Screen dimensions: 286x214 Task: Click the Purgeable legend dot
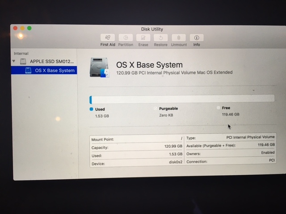156,108
